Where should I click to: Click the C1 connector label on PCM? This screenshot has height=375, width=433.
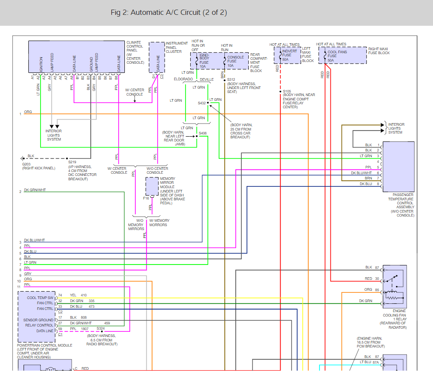[61, 334]
